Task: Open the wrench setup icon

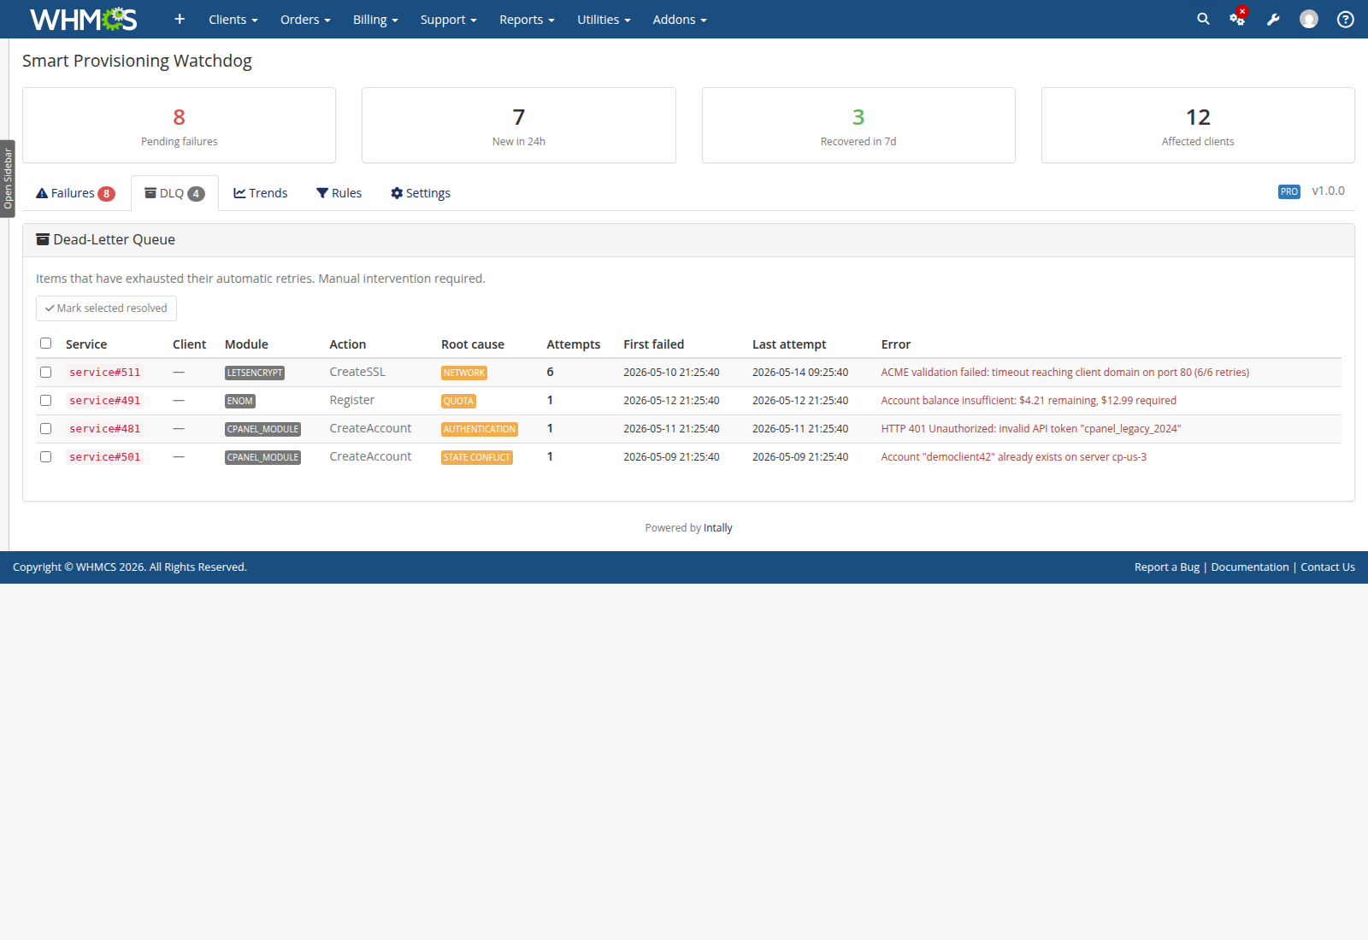Action: (x=1273, y=19)
